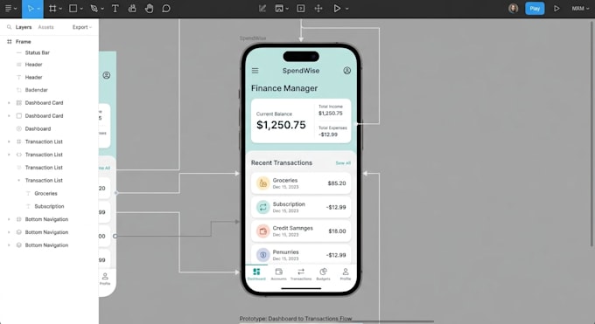Viewport: 595px width, 324px height.
Task: Click the search icon in Layers panel
Action: 9,27
